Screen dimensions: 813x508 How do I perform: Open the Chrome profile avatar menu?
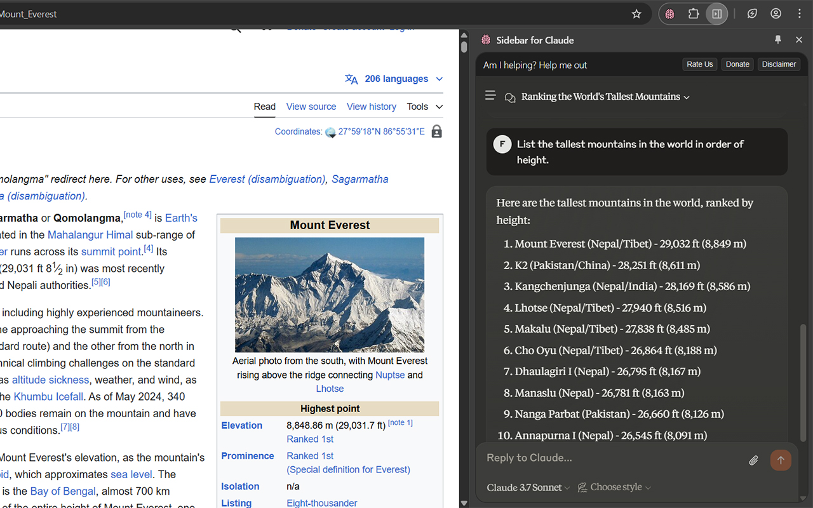coord(776,14)
